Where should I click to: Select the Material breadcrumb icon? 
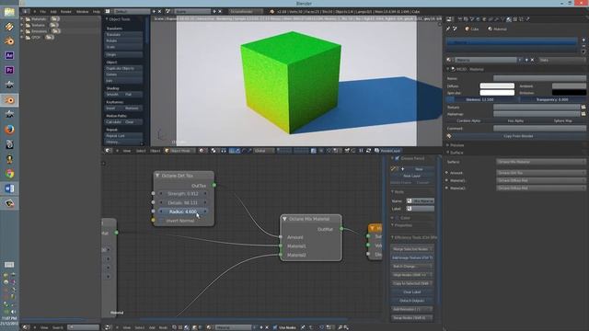tap(491, 29)
